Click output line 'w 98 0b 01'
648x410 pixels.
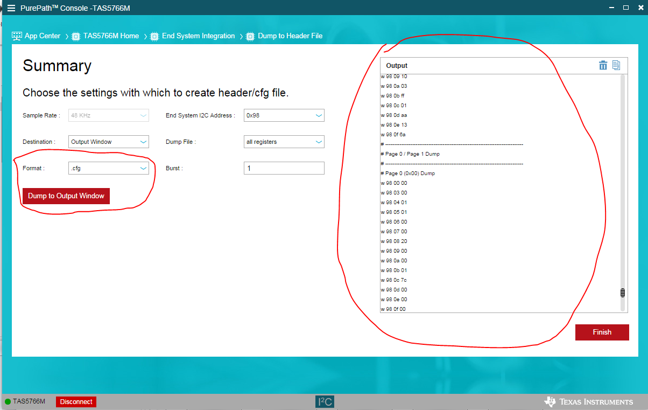pos(393,270)
